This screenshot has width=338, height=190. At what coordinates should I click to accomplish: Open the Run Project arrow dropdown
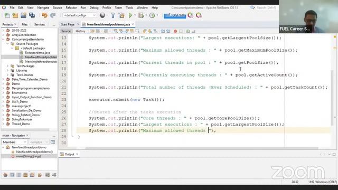click(x=135, y=15)
